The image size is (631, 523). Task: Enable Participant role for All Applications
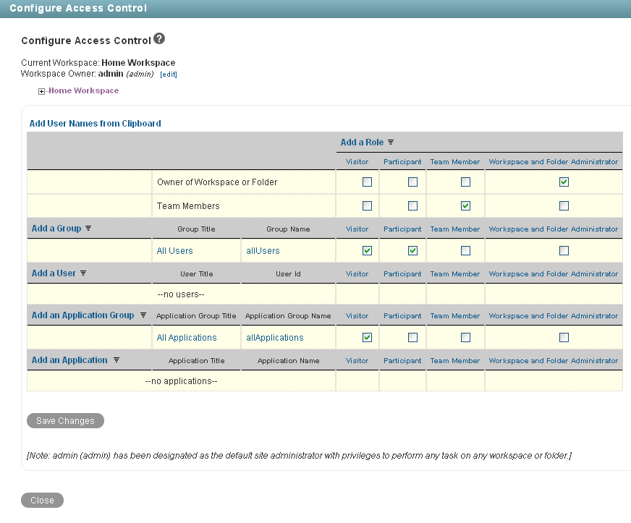click(x=412, y=337)
